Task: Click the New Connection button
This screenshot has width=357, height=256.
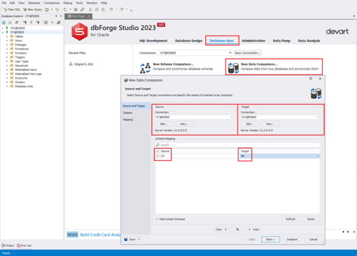Action: point(248,53)
